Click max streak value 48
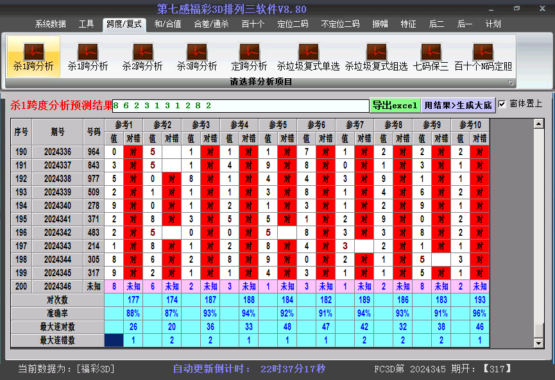 [x=287, y=327]
